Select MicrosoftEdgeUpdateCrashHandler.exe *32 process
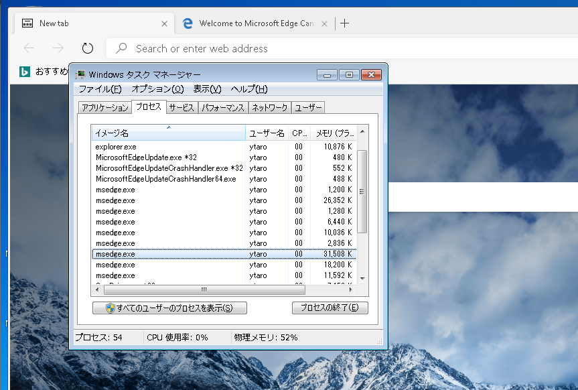 224,168
